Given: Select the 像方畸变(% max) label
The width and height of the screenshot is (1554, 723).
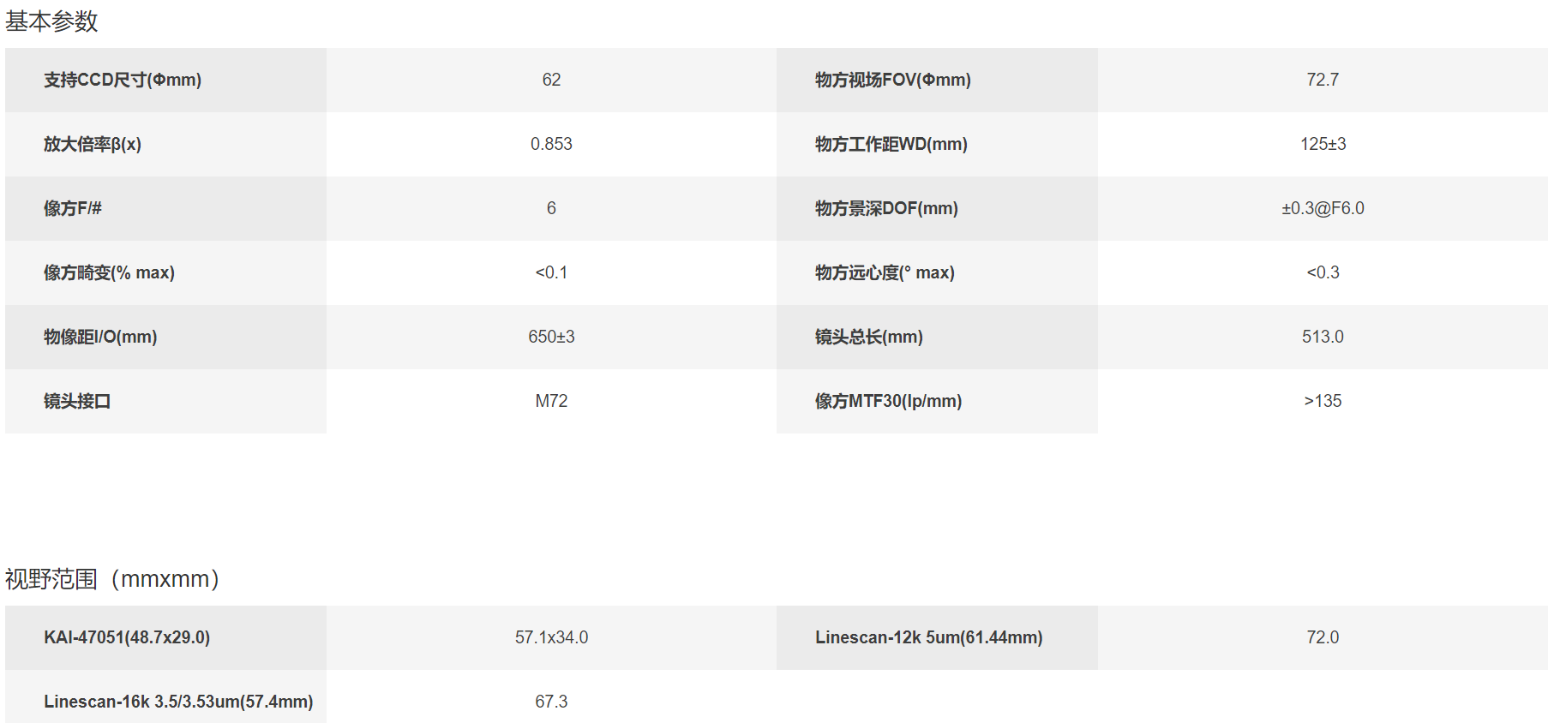Looking at the screenshot, I should coord(109,272).
